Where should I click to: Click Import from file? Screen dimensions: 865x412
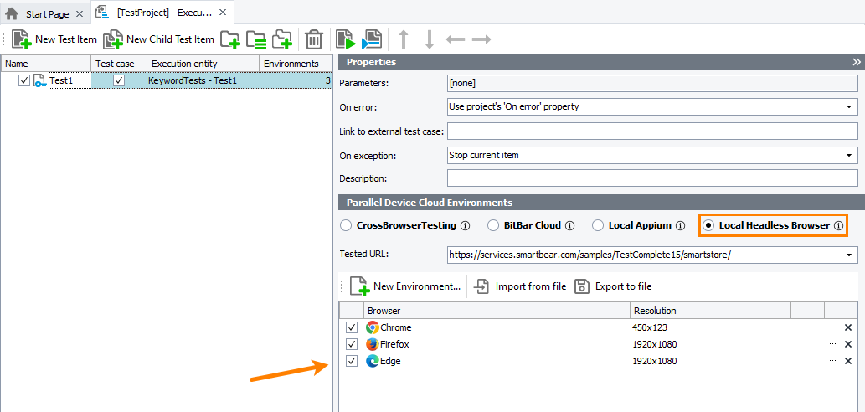(x=520, y=286)
